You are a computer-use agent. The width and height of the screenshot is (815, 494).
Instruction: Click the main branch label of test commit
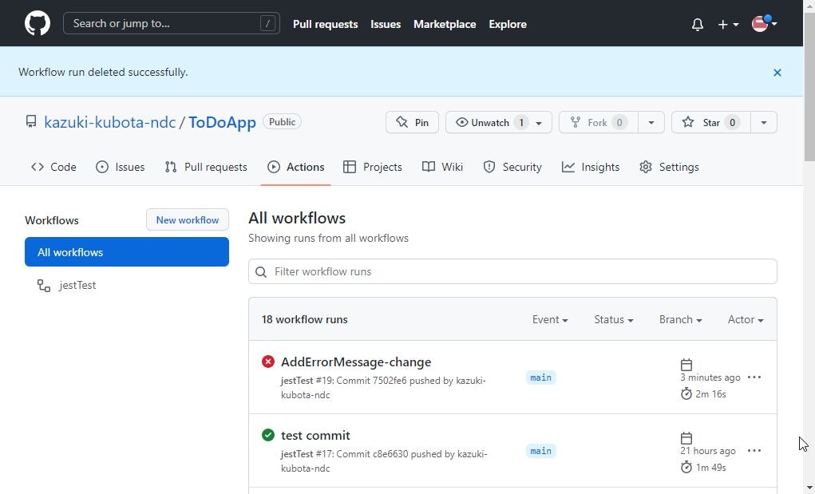coord(540,451)
